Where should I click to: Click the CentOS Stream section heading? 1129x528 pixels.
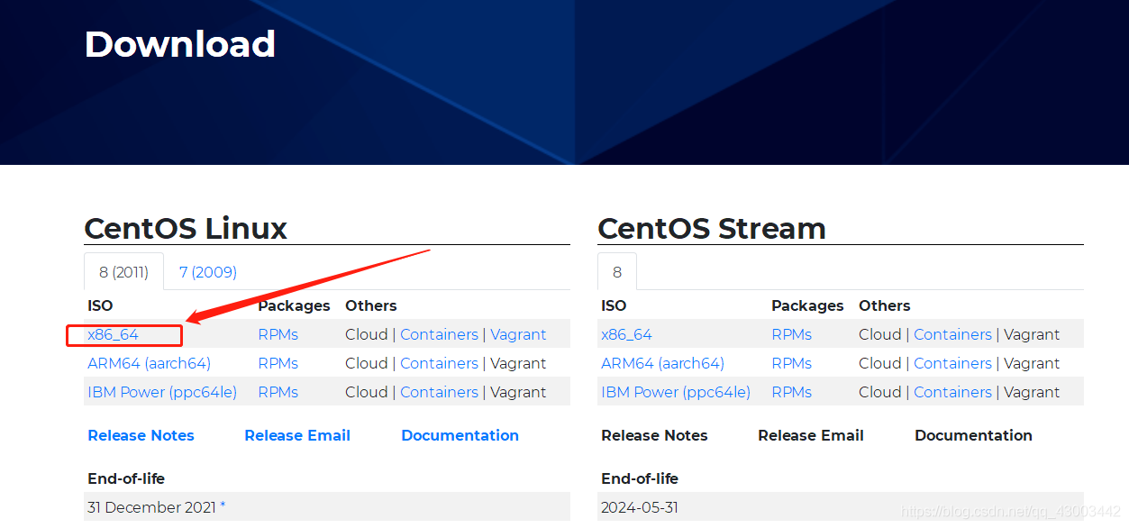(712, 228)
